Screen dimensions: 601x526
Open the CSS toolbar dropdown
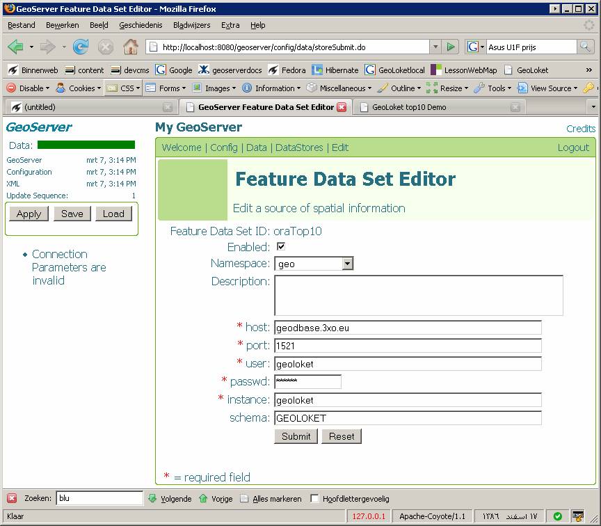123,88
